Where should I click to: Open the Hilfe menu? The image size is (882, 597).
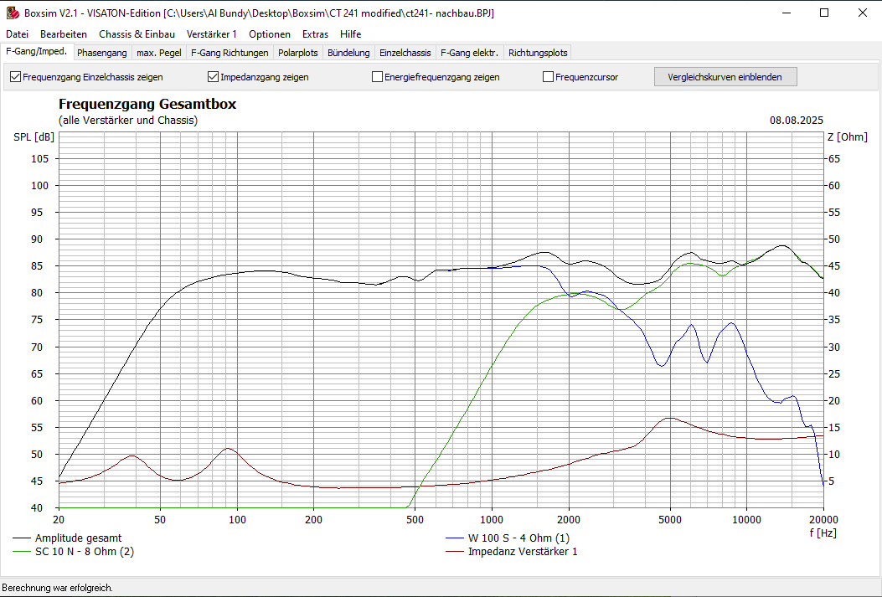[x=351, y=34]
